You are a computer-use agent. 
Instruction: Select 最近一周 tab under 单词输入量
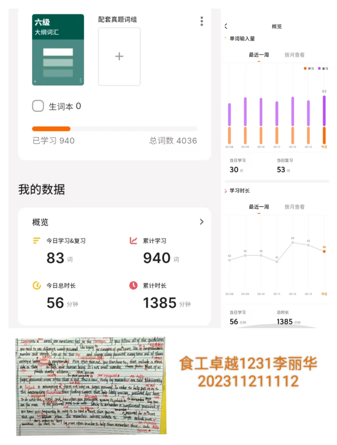pyautogui.click(x=259, y=55)
